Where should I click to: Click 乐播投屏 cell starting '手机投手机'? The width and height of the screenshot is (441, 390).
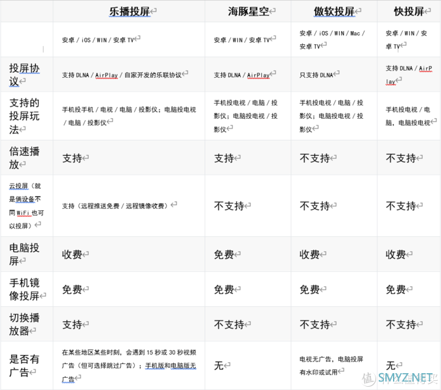tap(129, 116)
